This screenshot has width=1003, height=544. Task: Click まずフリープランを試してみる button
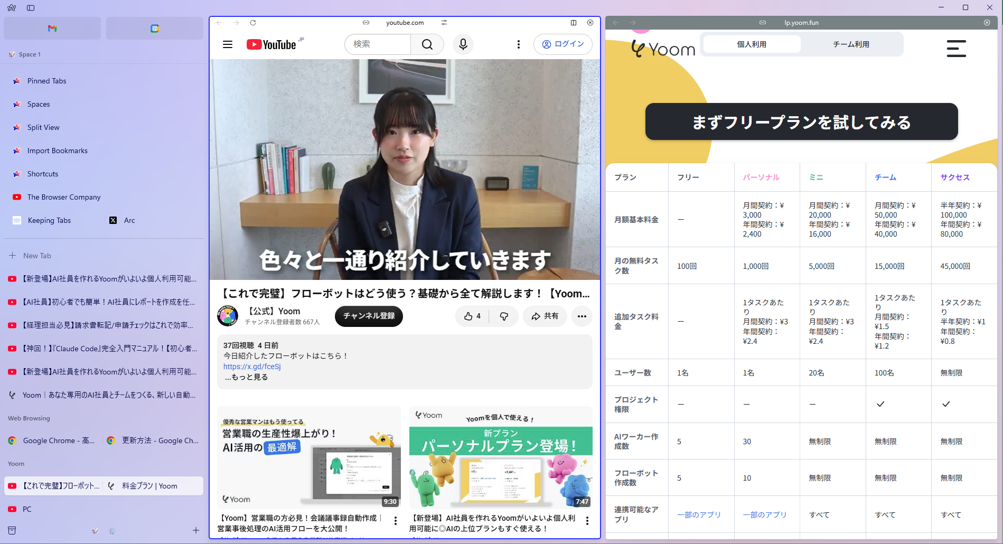pos(801,122)
